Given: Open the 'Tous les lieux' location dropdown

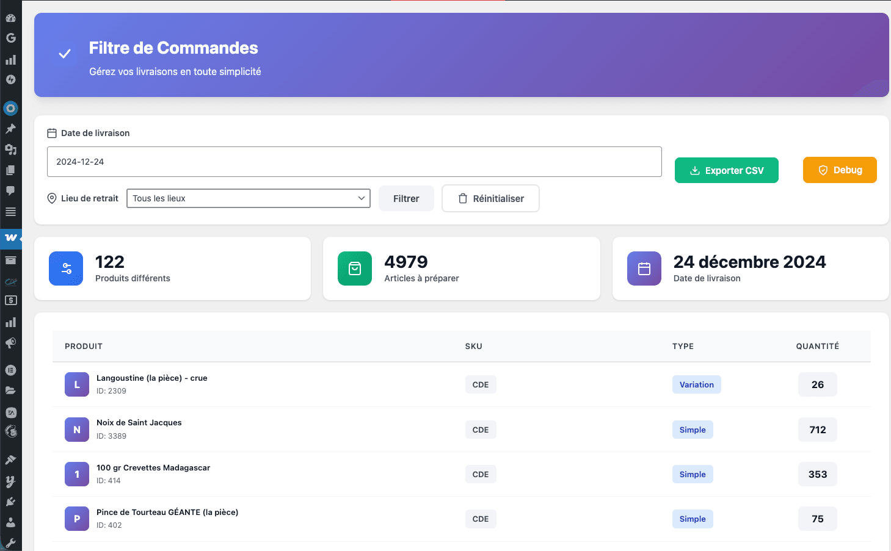Looking at the screenshot, I should coord(248,198).
